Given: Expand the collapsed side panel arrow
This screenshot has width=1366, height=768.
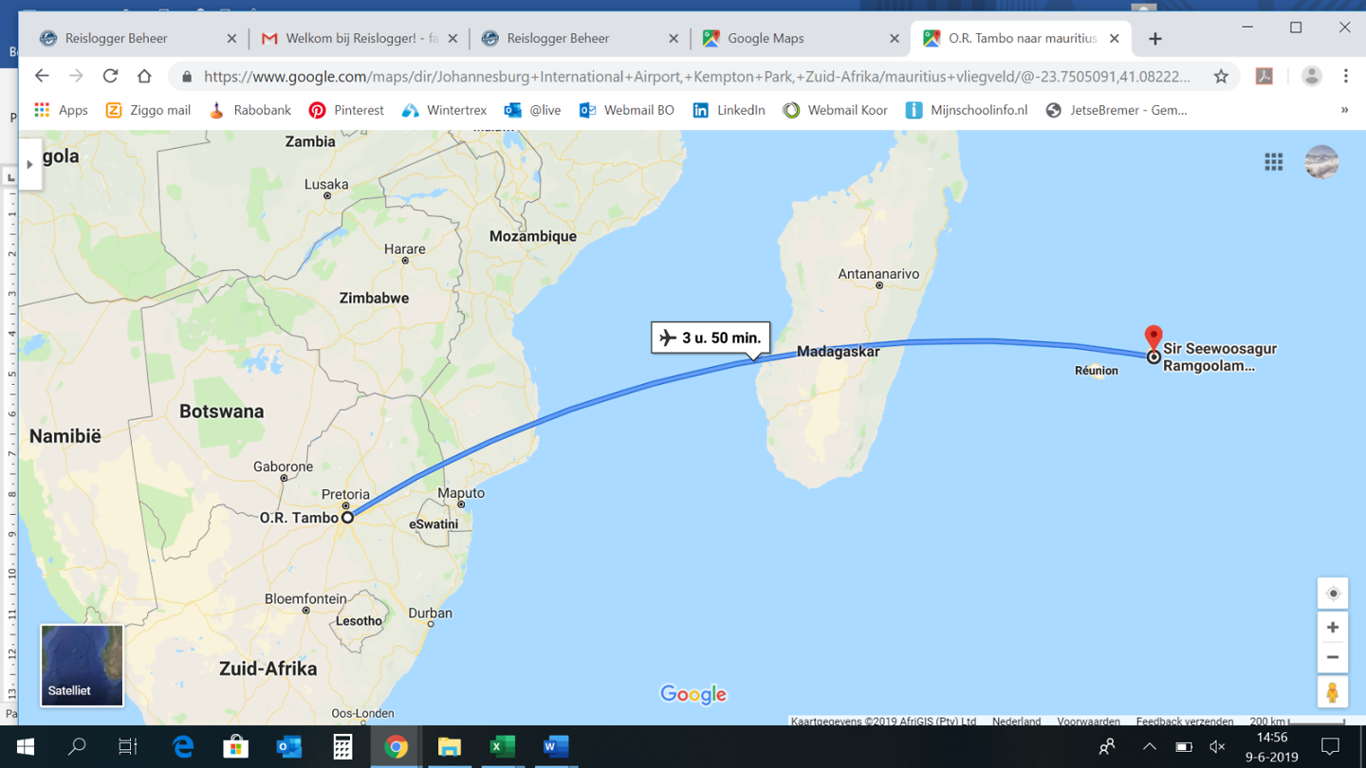Looking at the screenshot, I should (x=29, y=164).
